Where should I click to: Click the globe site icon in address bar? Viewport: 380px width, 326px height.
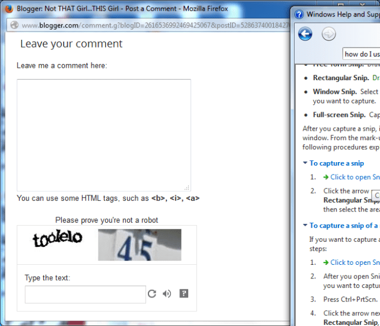coord(14,26)
